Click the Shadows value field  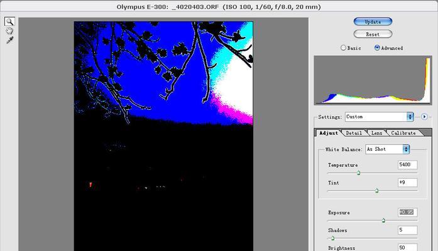[x=408, y=230]
